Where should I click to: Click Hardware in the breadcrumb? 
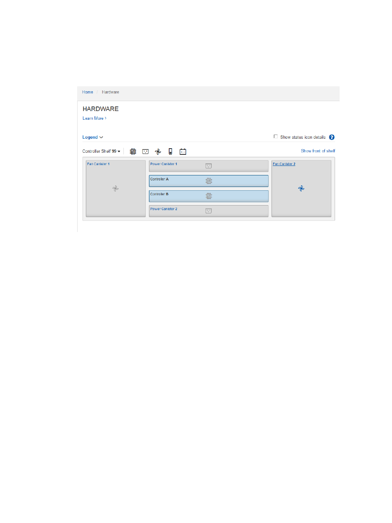[111, 92]
